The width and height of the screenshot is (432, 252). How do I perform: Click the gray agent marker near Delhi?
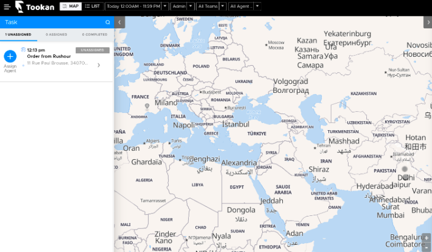tap(405, 169)
